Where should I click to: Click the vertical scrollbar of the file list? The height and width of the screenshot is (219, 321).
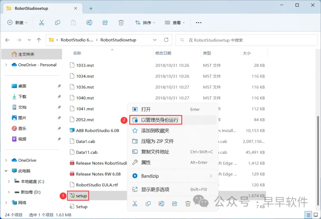pos(318,161)
